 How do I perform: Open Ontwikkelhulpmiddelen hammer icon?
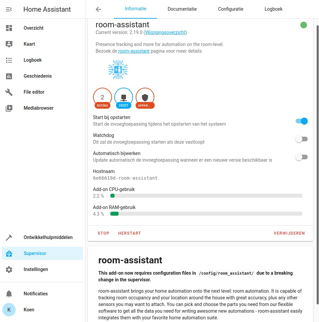pyautogui.click(x=9, y=237)
